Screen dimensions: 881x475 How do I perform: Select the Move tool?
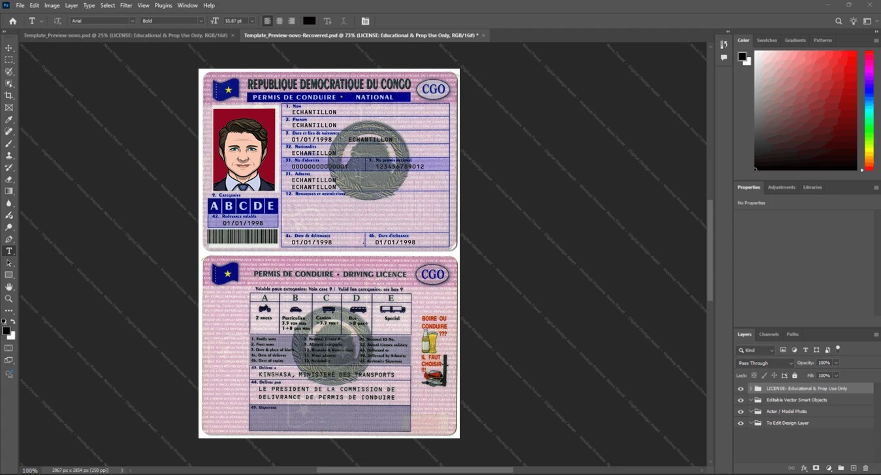[x=9, y=48]
